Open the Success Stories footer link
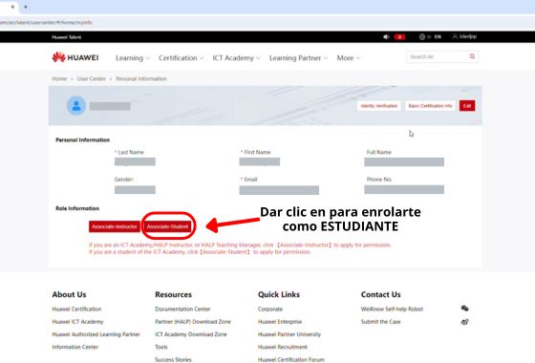 point(173,359)
